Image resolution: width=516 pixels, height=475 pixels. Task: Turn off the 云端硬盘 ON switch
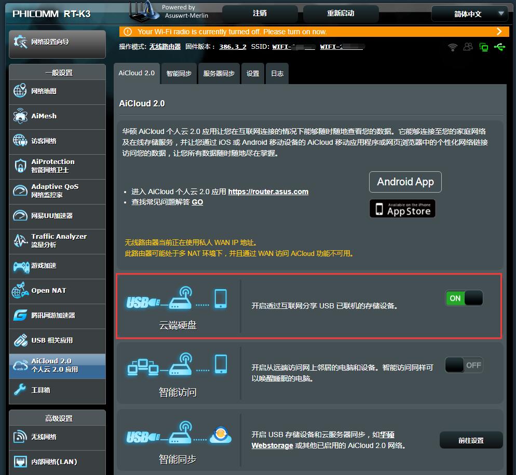464,298
